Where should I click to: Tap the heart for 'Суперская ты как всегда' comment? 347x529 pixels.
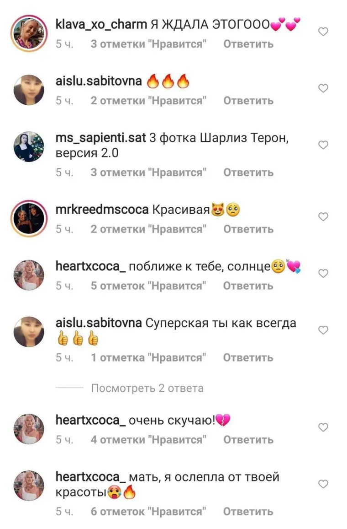pos(323,330)
